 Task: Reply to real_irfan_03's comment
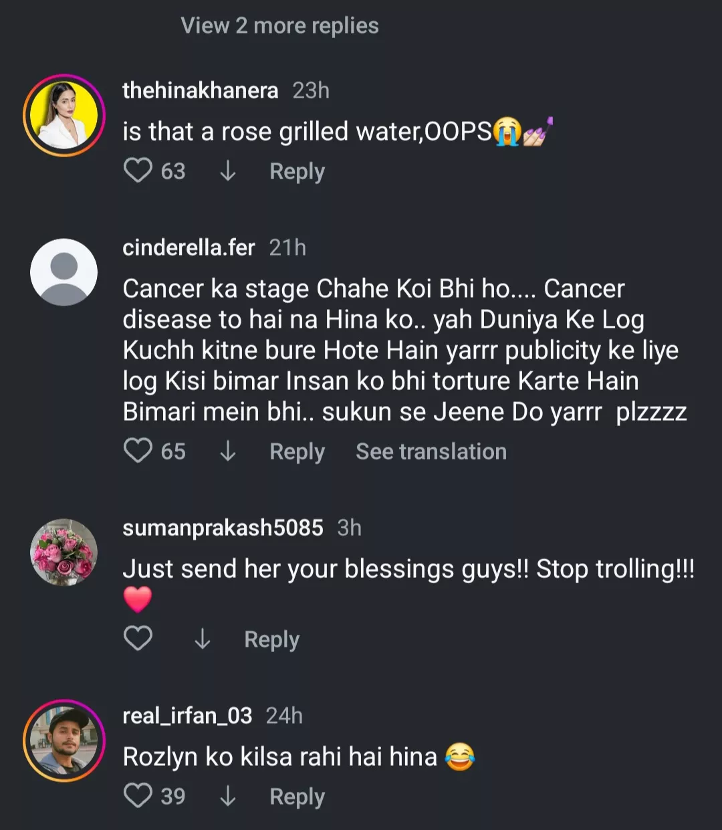tap(297, 797)
